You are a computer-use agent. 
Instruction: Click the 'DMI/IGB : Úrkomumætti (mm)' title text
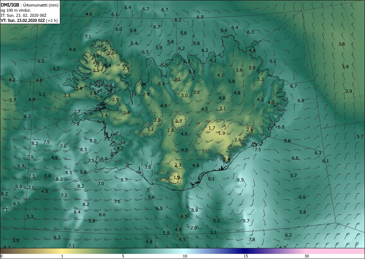[x=29, y=4]
